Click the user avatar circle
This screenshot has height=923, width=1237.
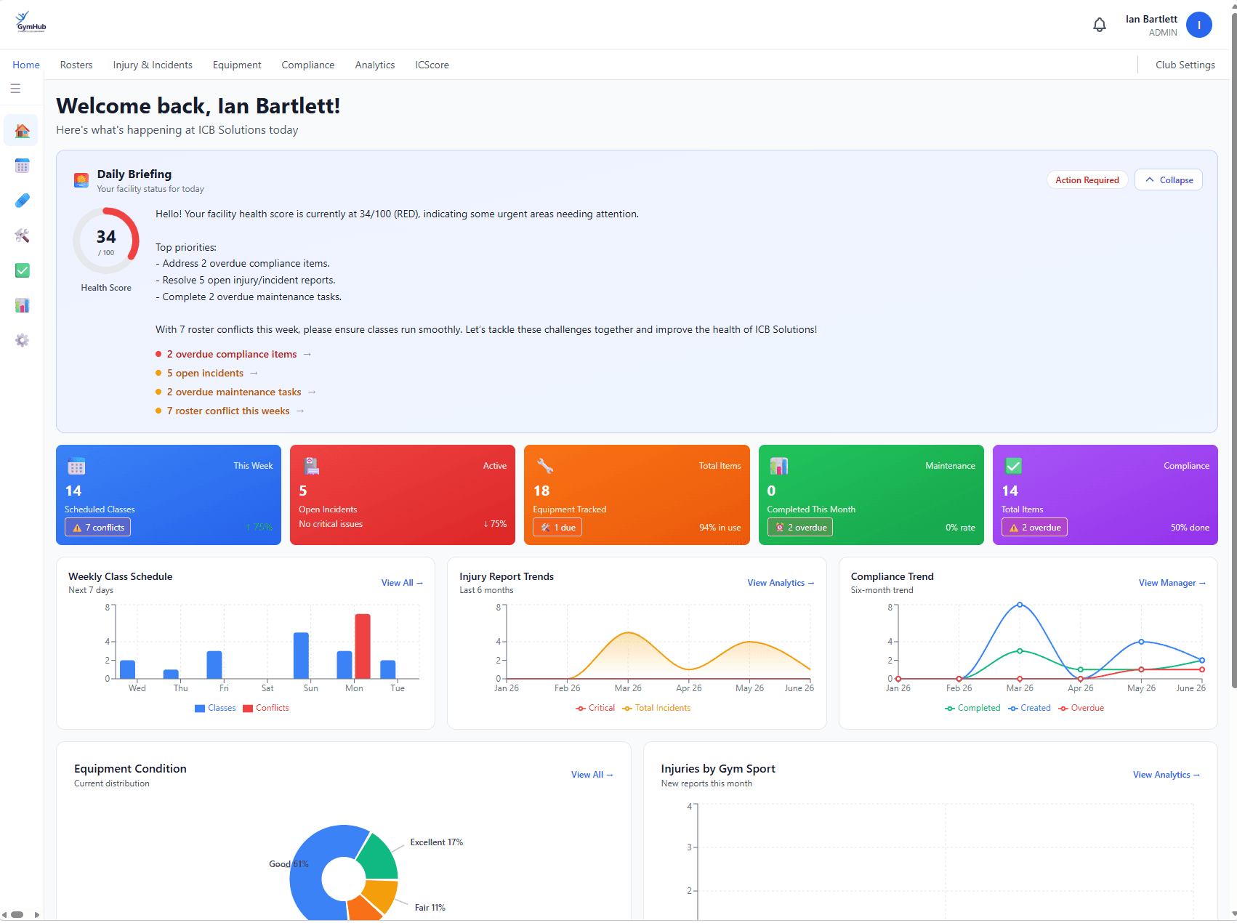pyautogui.click(x=1199, y=25)
